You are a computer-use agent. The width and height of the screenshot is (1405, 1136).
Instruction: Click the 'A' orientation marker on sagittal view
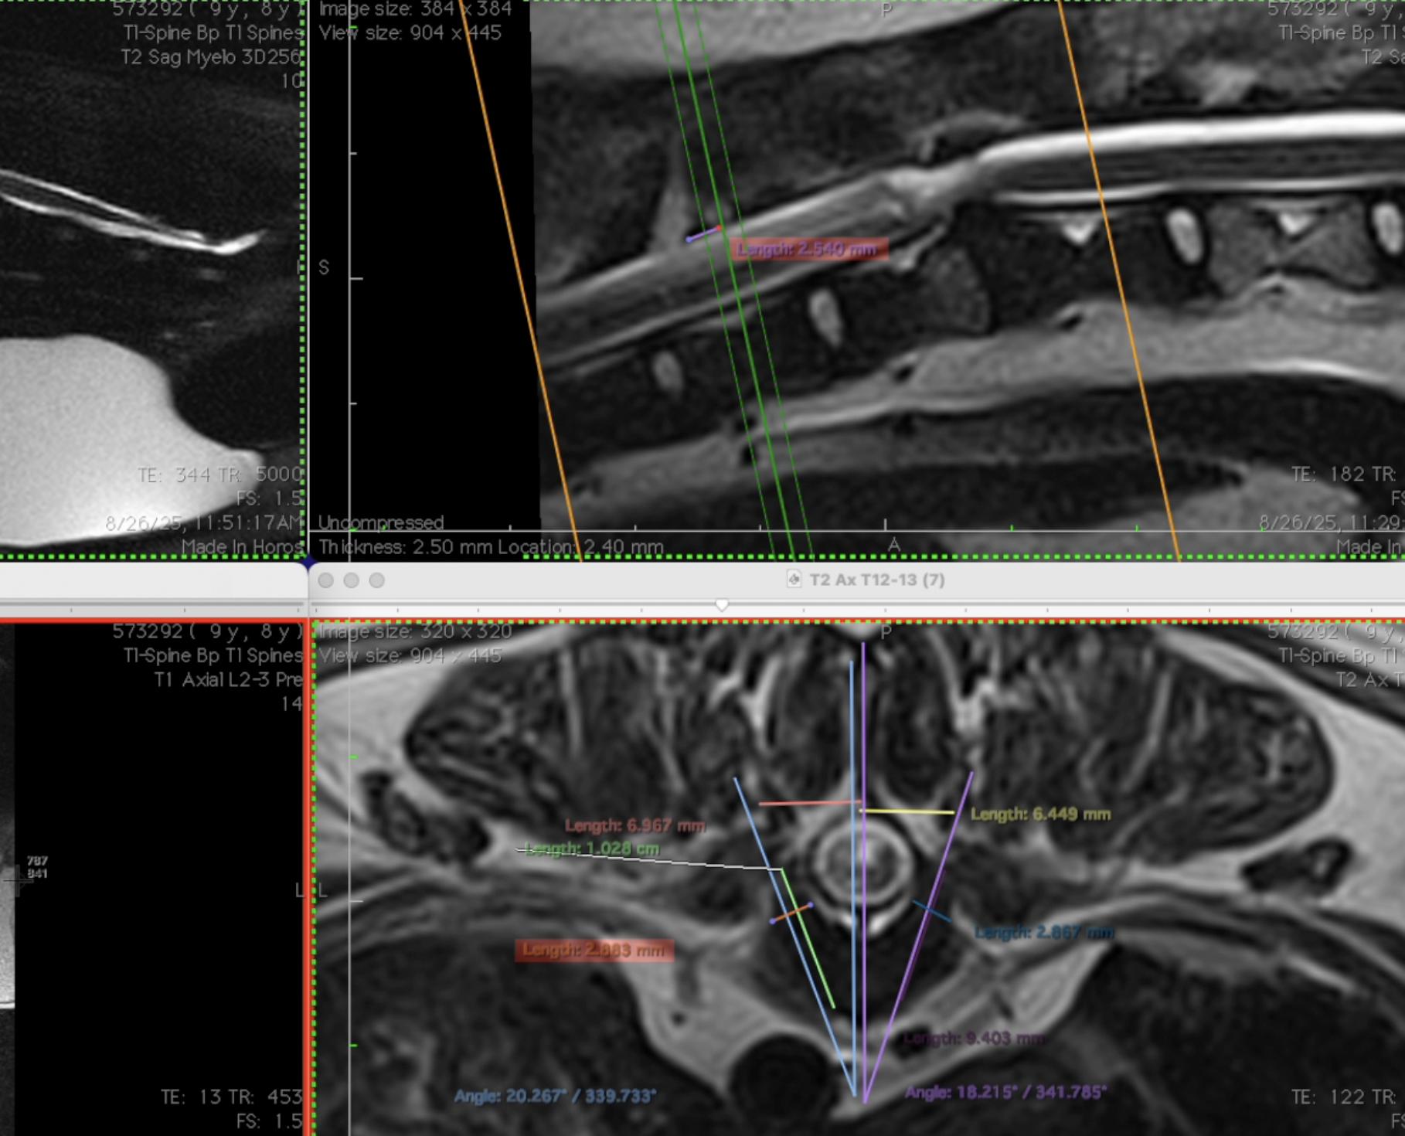pyautogui.click(x=894, y=546)
